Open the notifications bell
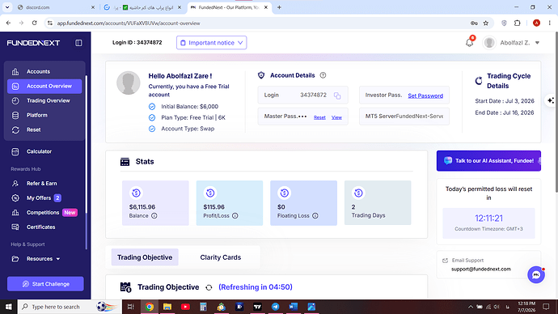Image resolution: width=558 pixels, height=314 pixels. [x=469, y=43]
